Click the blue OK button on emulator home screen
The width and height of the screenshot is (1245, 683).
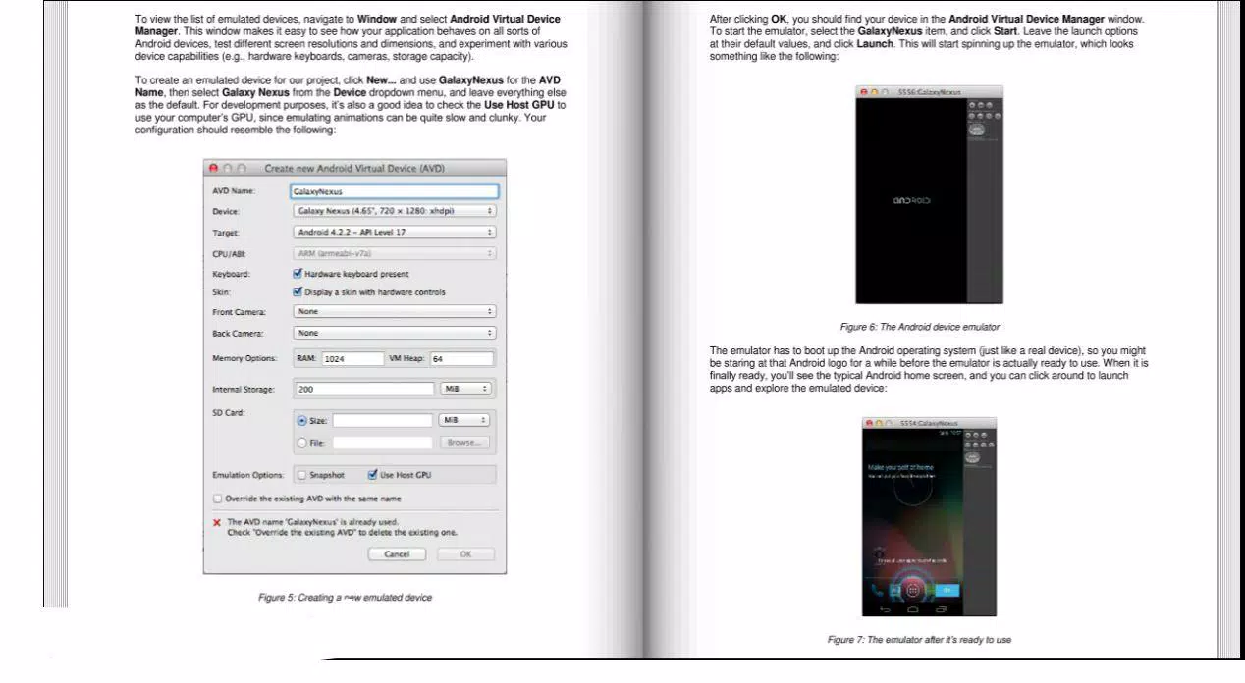pos(947,590)
